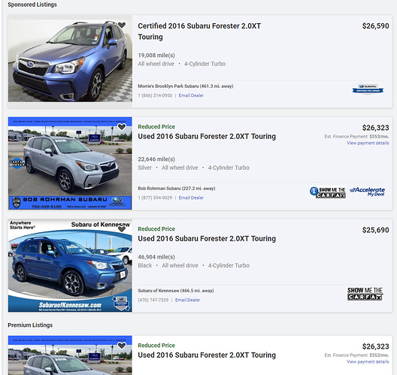Open the $25,690 Used 2016 Forester title
This screenshot has width=397, height=375.
pyautogui.click(x=207, y=239)
